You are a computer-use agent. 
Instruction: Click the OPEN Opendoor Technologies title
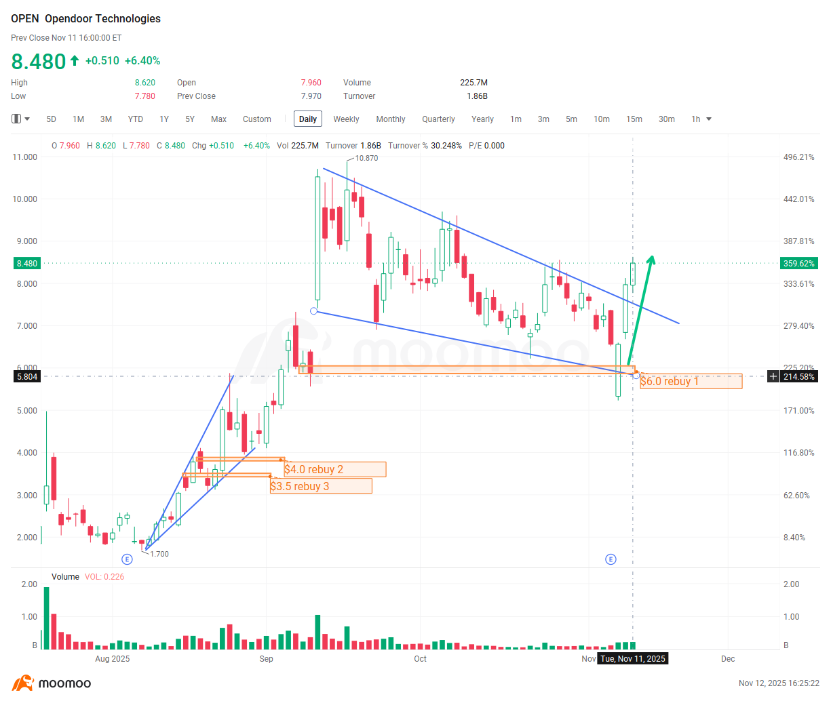pyautogui.click(x=85, y=19)
